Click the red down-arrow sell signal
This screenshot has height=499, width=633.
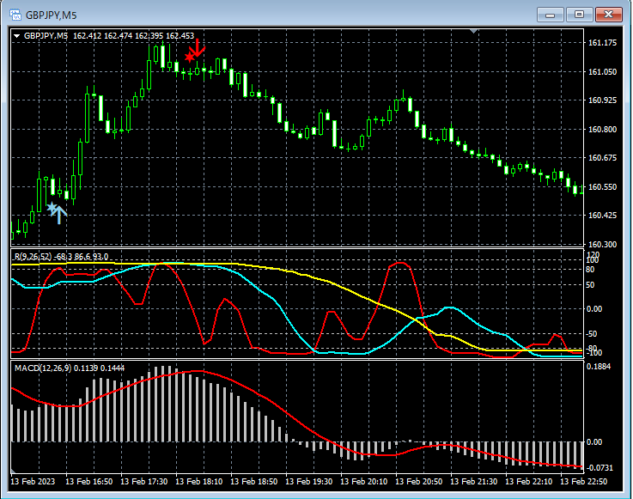tap(198, 46)
